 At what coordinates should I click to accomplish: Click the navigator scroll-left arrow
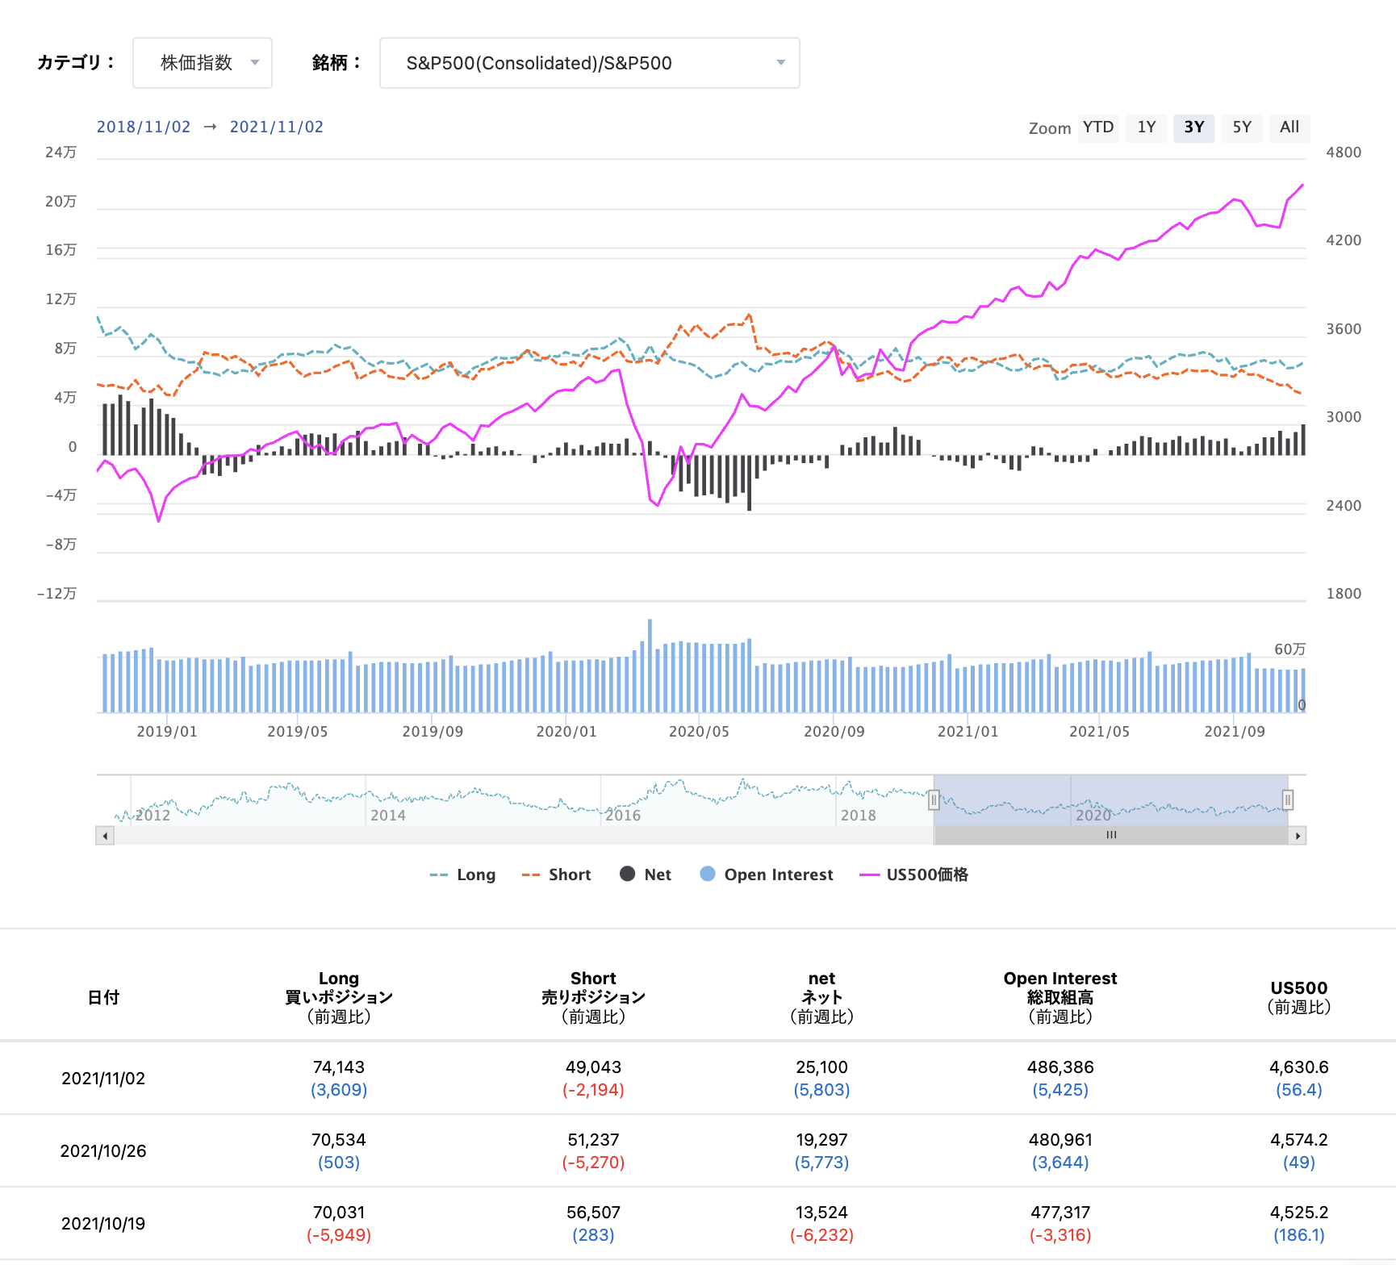click(x=105, y=836)
